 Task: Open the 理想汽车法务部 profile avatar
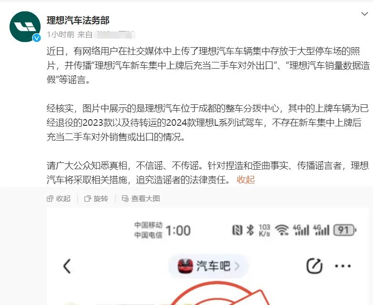pos(25,27)
